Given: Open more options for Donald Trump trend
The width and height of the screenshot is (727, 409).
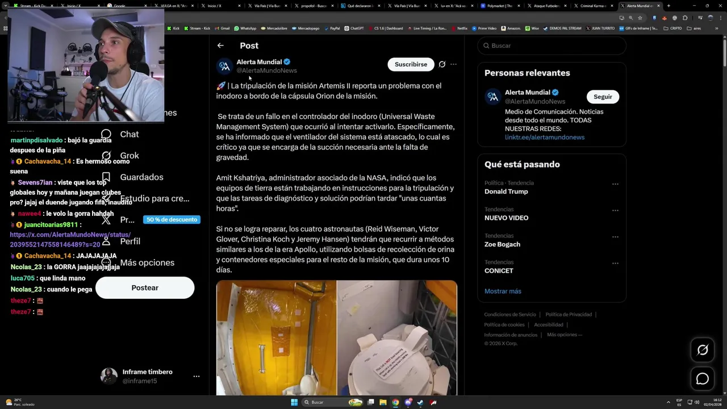Looking at the screenshot, I should (x=615, y=184).
